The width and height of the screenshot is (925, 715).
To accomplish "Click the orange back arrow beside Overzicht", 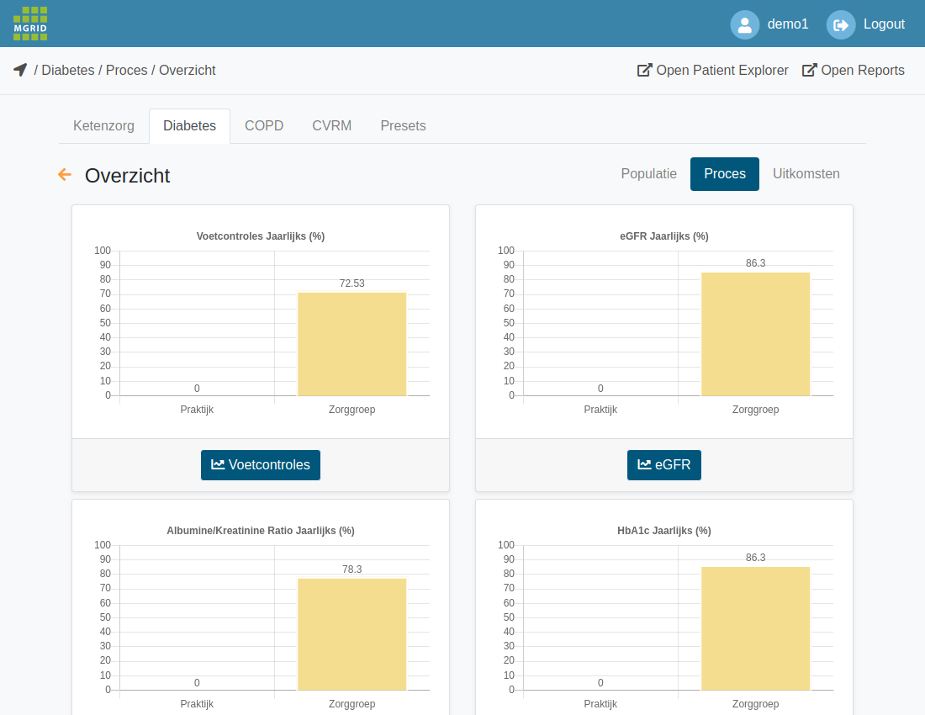I will coord(64,175).
